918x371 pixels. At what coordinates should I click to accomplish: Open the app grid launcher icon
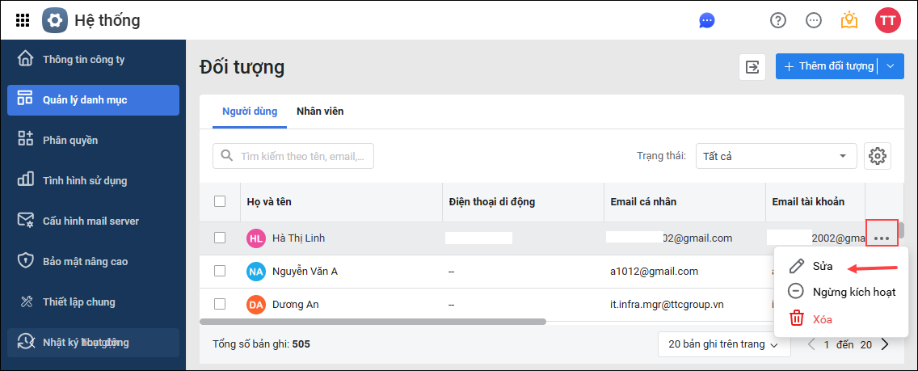pyautogui.click(x=23, y=20)
